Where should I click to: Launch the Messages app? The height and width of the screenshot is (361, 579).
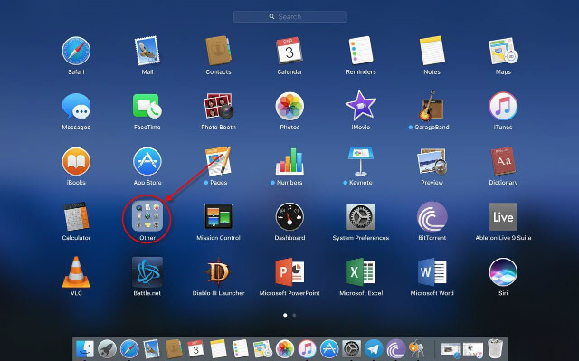coord(76,106)
